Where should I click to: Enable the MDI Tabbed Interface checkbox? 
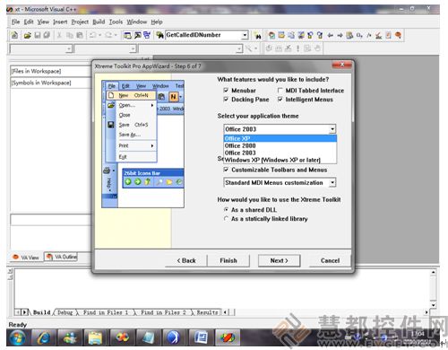[280, 91]
